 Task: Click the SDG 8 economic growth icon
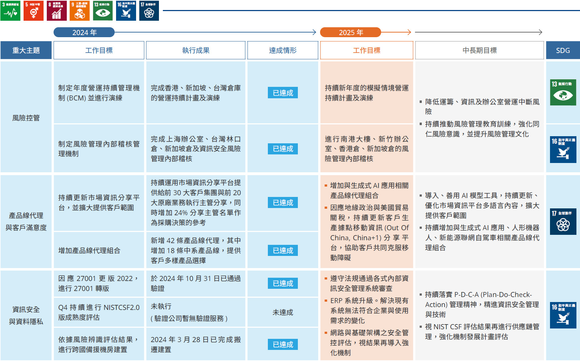point(57,11)
